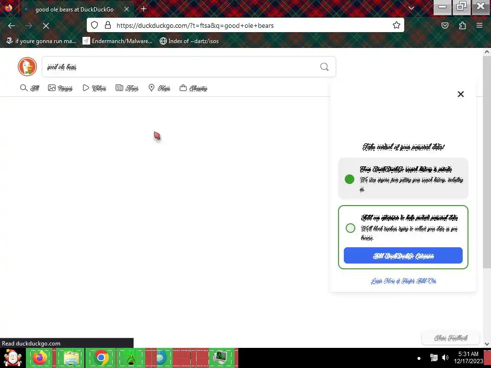Open tracking protection shield in address bar
The width and height of the screenshot is (491, 368).
pyautogui.click(x=94, y=25)
